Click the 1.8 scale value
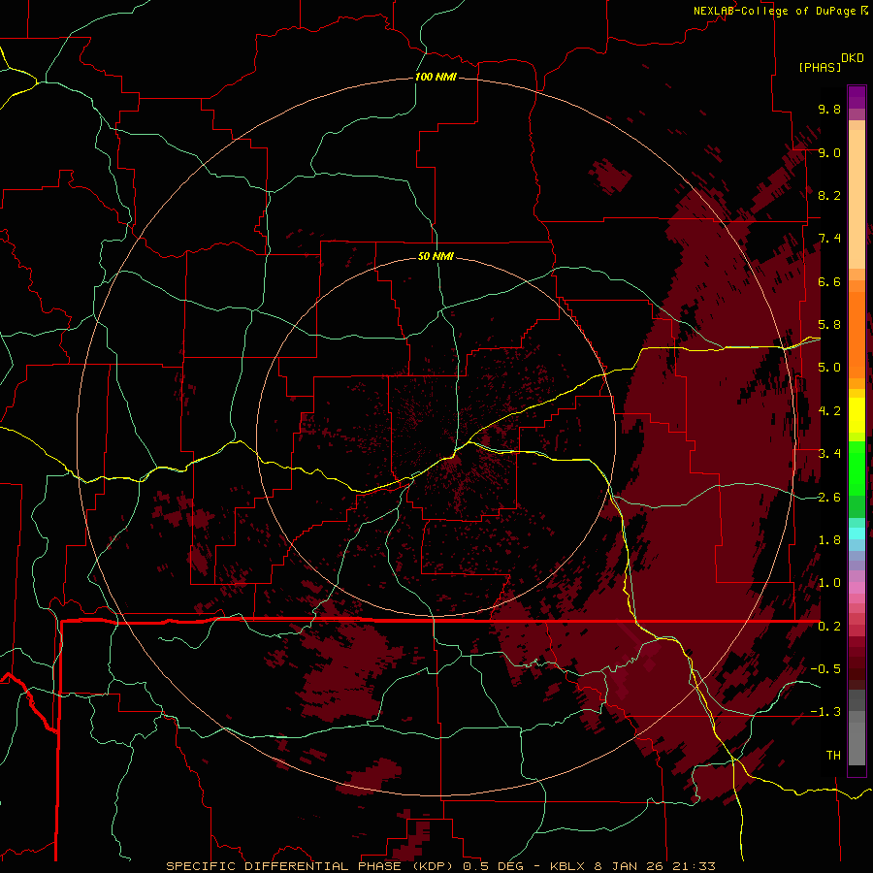873x873 pixels. (x=829, y=540)
